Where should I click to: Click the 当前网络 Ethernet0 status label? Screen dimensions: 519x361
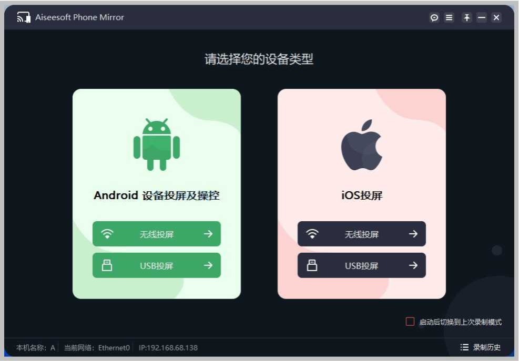(97, 348)
